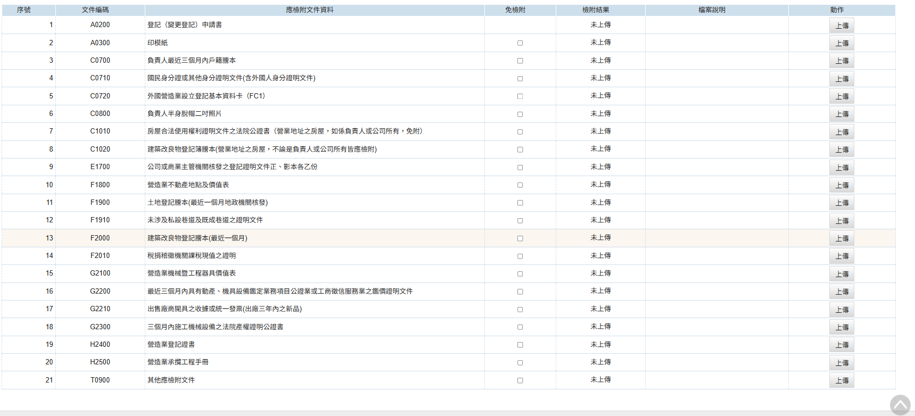
Task: Click the 應檢附文件資料 column header
Action: pos(309,10)
